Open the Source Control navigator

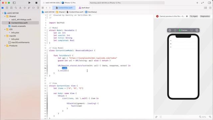7,8
